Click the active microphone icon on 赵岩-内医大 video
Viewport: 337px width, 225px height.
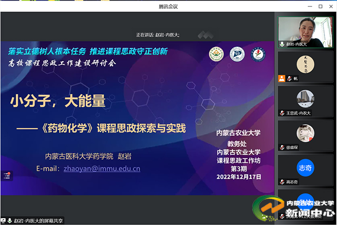(x=282, y=44)
